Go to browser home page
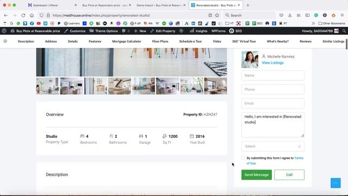The height and width of the screenshot is (196, 348). pyautogui.click(x=32, y=15)
